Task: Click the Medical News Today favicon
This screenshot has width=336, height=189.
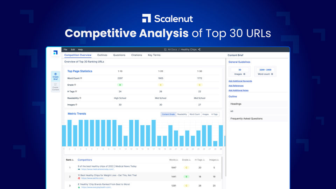Action: coord(79,169)
